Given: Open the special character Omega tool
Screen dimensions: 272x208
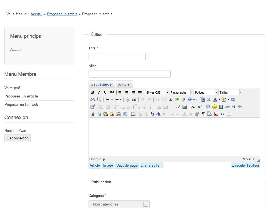Looking at the screenshot, I should point(208,107).
